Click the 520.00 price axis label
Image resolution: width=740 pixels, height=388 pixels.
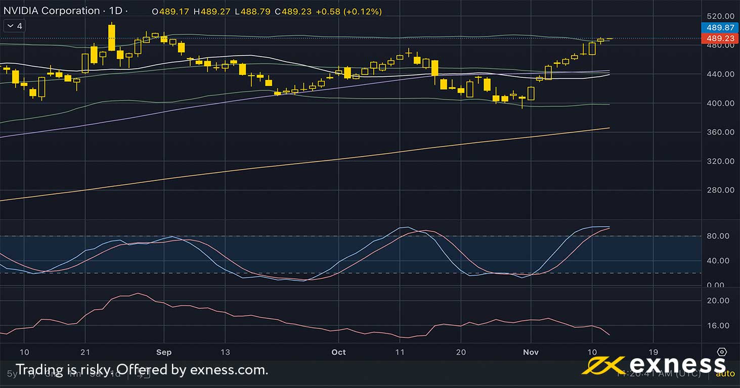pos(720,16)
